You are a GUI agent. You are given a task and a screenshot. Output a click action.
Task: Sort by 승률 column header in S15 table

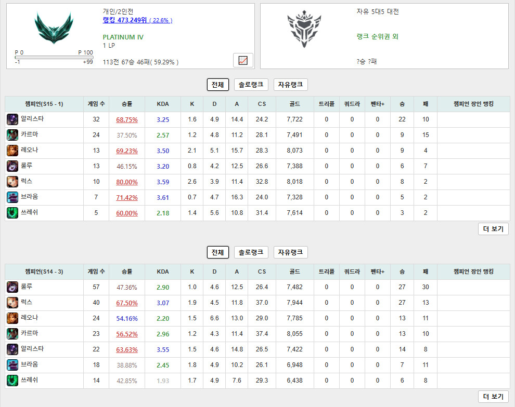point(127,104)
